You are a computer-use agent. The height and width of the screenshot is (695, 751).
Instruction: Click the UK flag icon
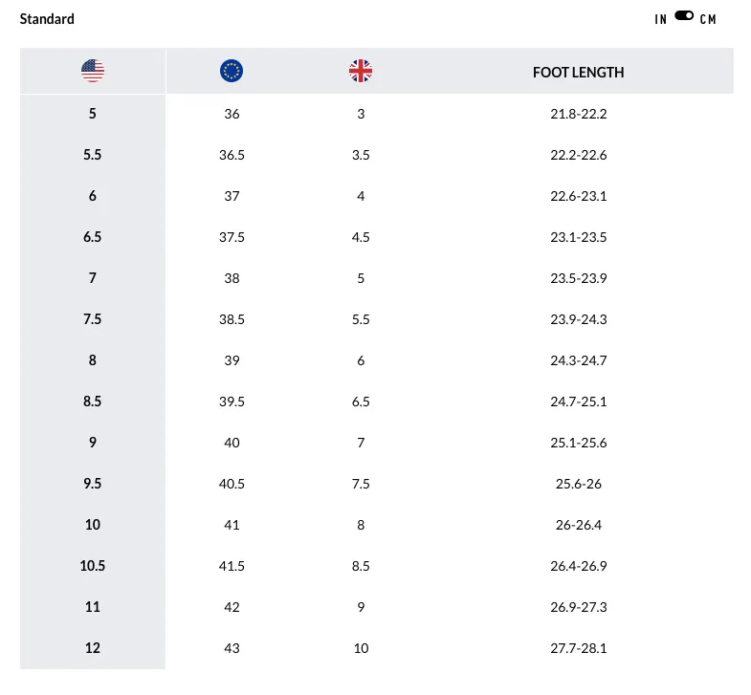(361, 71)
